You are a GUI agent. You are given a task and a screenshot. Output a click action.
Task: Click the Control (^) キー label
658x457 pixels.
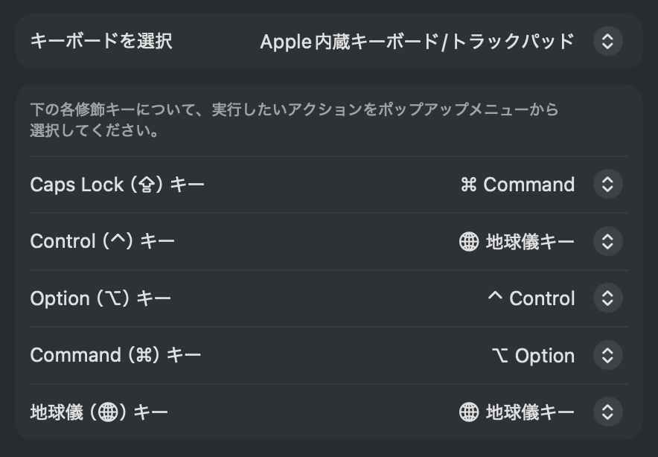coord(102,241)
